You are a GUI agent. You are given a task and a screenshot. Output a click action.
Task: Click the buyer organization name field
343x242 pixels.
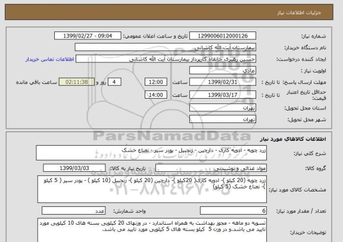[x=165, y=47]
